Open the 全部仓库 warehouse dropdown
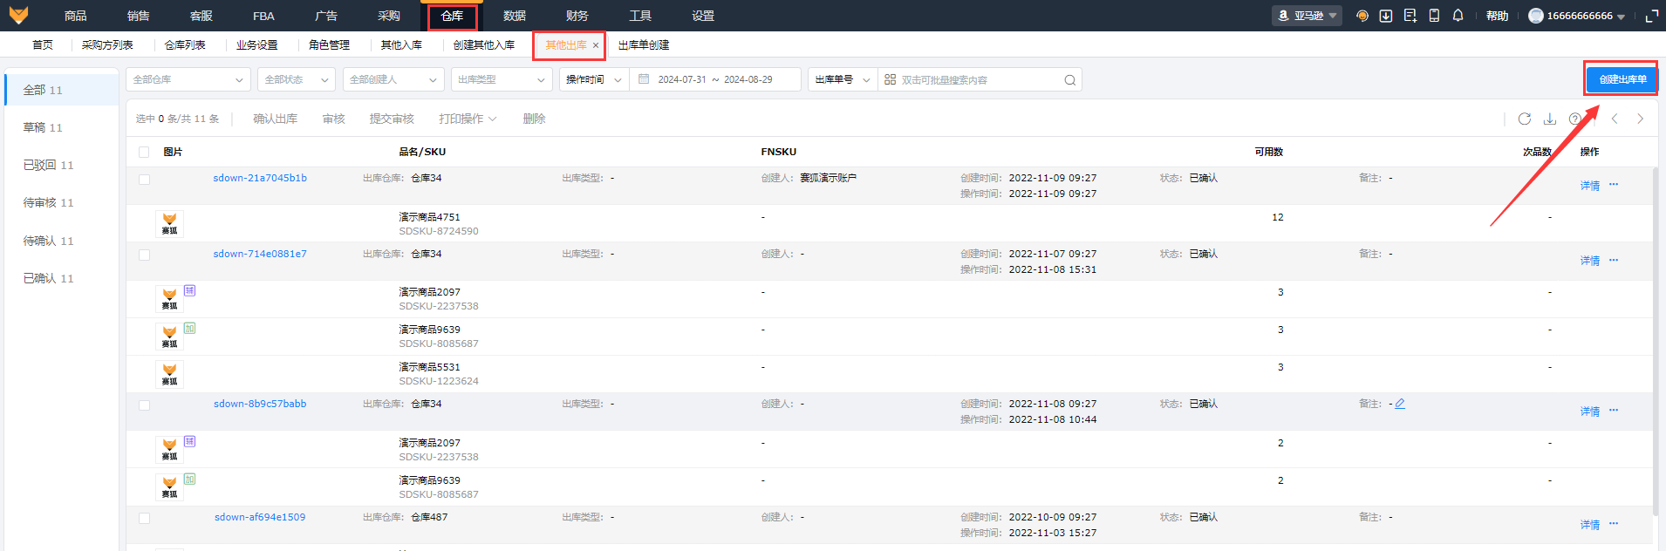1666x551 pixels. (188, 79)
